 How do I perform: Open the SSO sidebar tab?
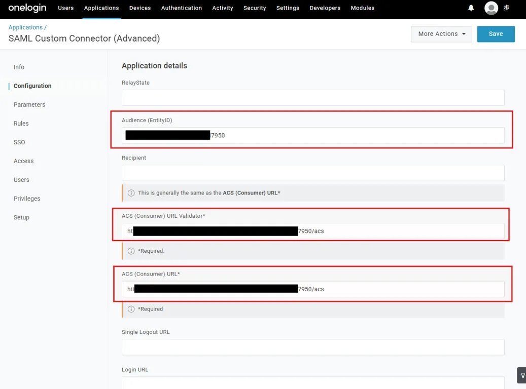[19, 142]
